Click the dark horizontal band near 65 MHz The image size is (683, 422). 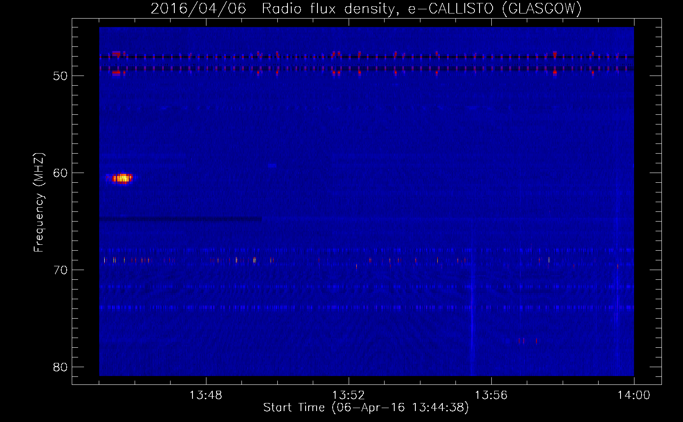click(x=181, y=219)
